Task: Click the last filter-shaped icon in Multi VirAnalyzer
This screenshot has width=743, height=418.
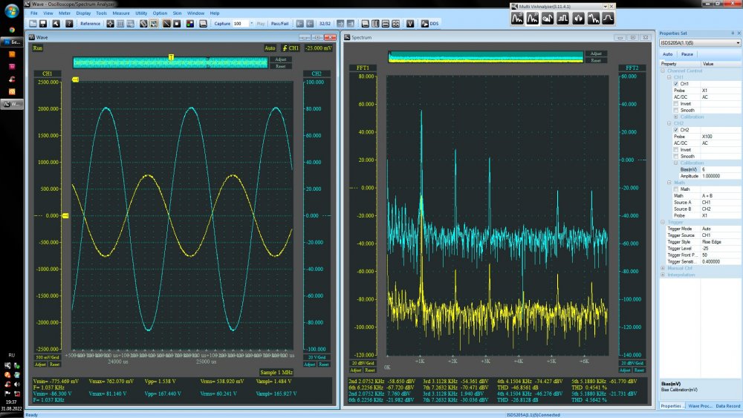Action: 608,19
